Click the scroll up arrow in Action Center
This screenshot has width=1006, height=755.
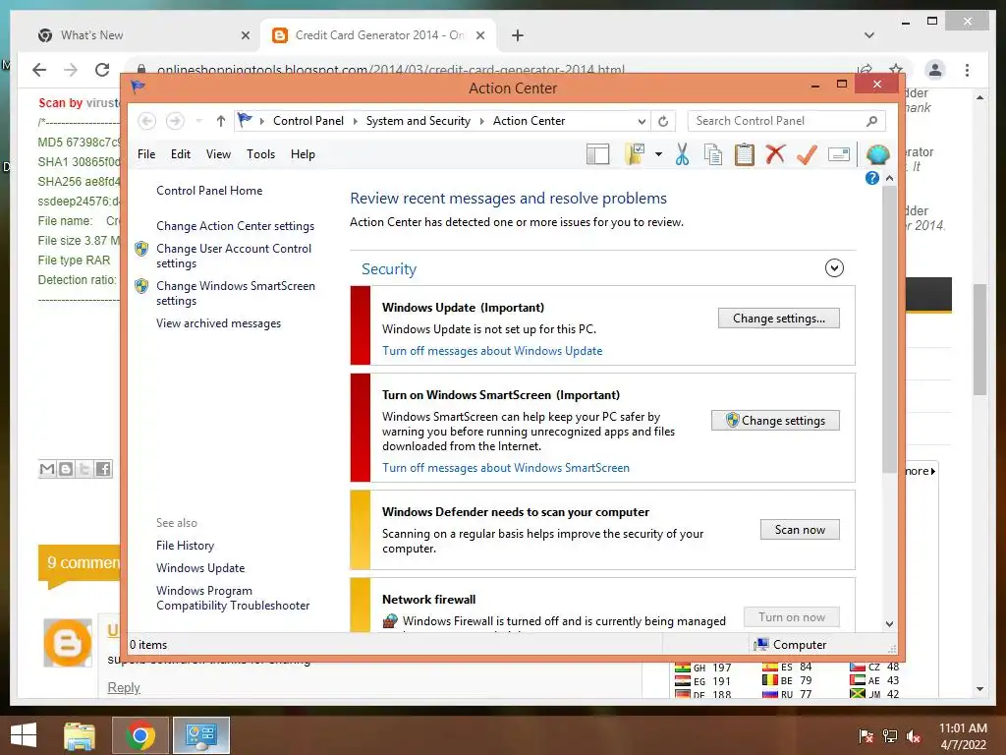(889, 178)
